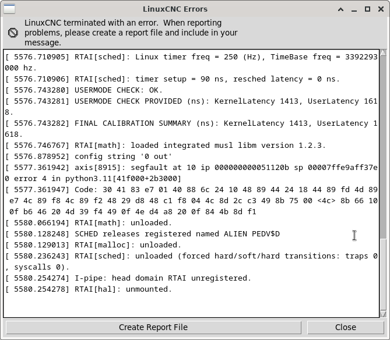Close window using title bar X
This screenshot has width=390, height=340.
[x=381, y=9]
